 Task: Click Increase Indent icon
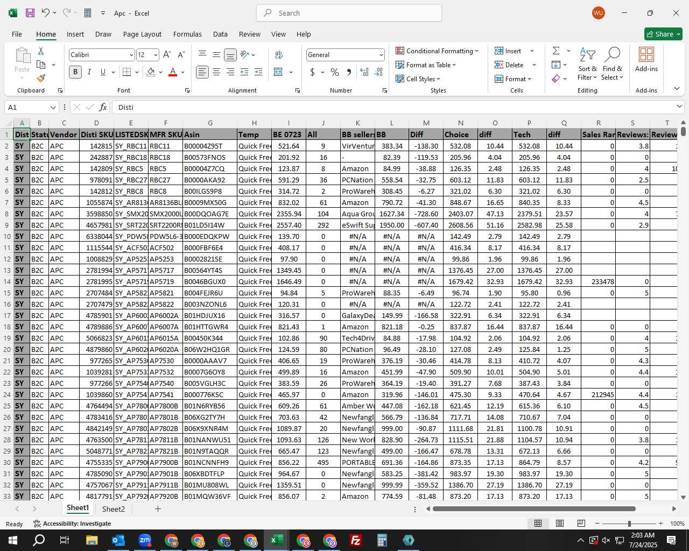pyautogui.click(x=258, y=72)
